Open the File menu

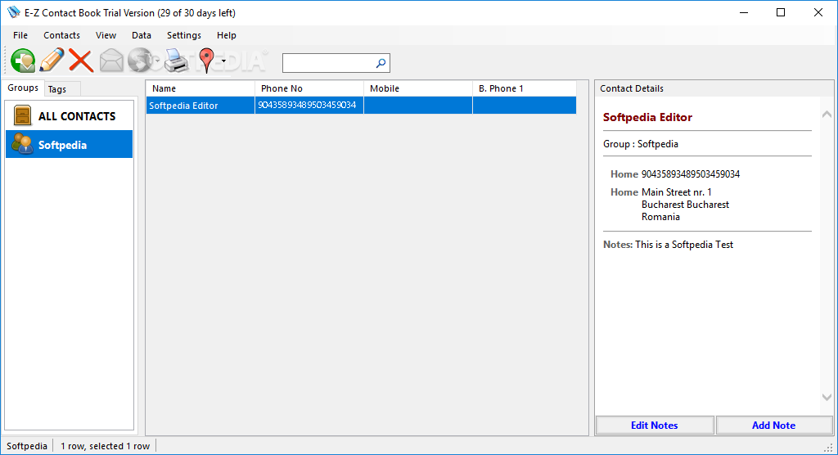20,35
